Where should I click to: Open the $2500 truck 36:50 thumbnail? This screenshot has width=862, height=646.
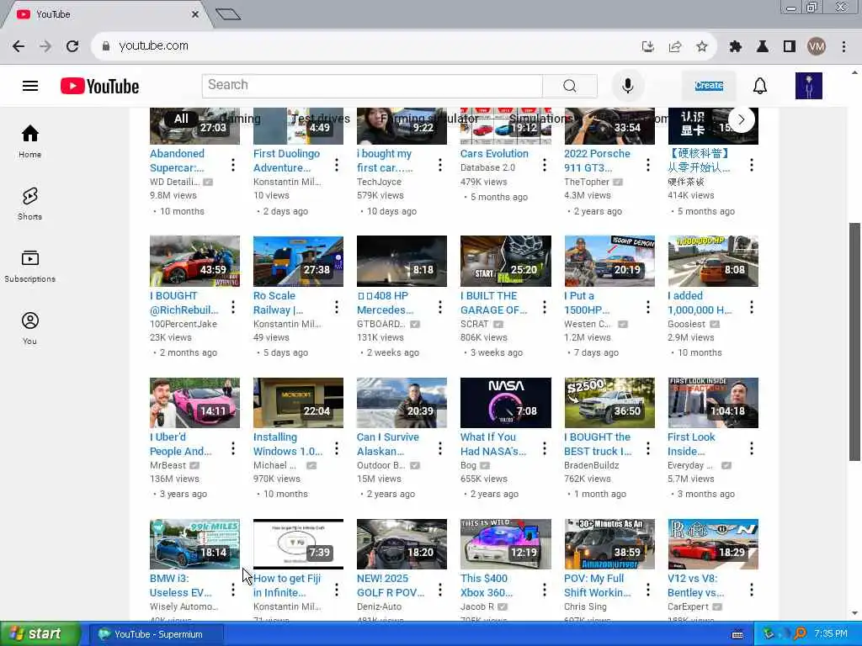[x=609, y=403]
